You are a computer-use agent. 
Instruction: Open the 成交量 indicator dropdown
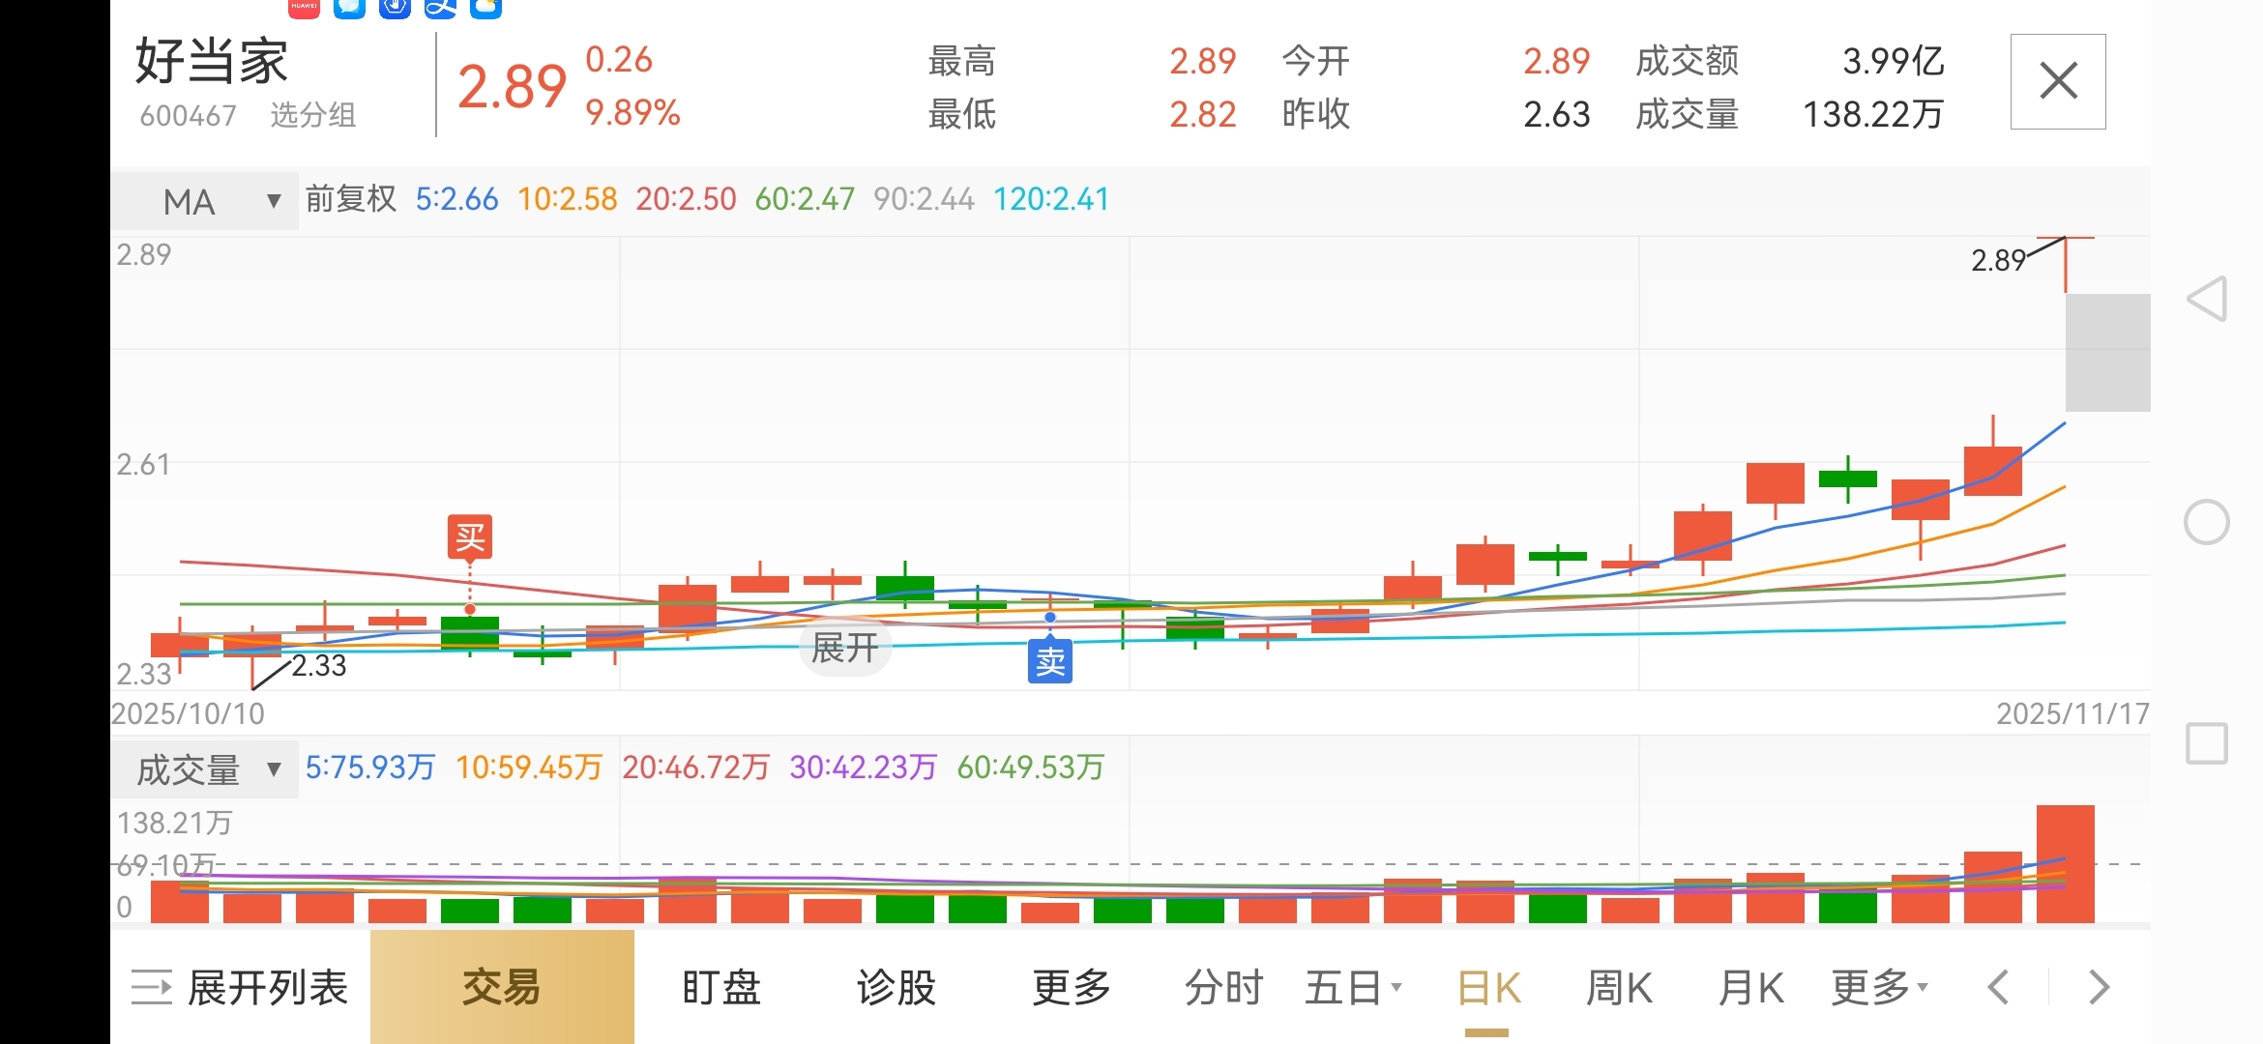coord(205,770)
